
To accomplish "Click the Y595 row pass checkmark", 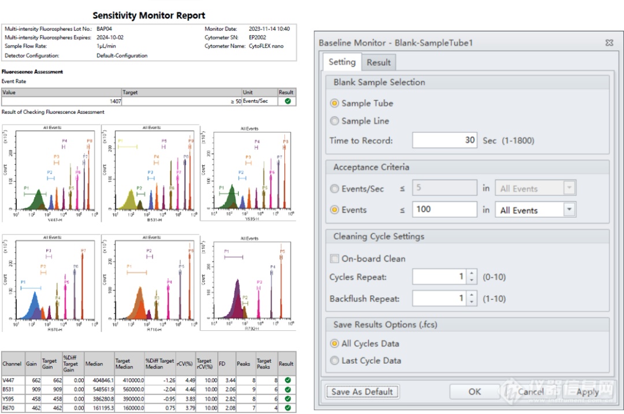I will 287,399.
